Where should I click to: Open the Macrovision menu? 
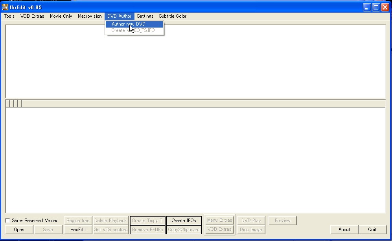[90, 16]
